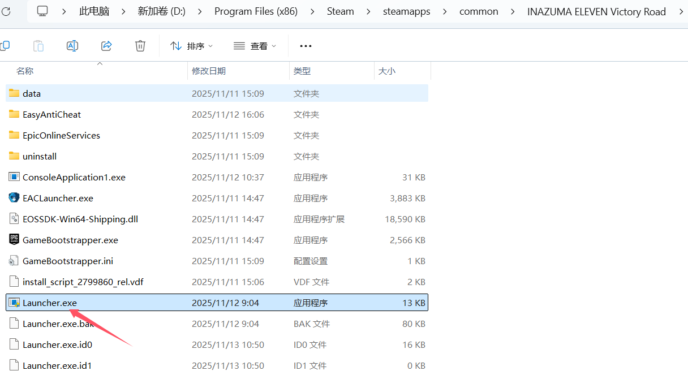Select the Launcher.exe.bak file
The image size is (688, 375).
pos(57,324)
